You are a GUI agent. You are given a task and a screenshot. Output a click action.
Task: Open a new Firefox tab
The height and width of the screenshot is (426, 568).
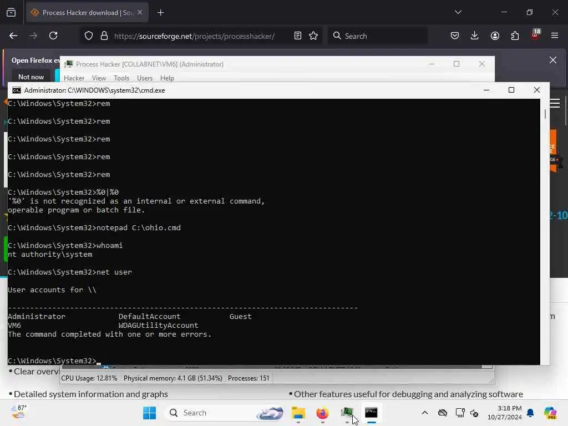point(160,13)
